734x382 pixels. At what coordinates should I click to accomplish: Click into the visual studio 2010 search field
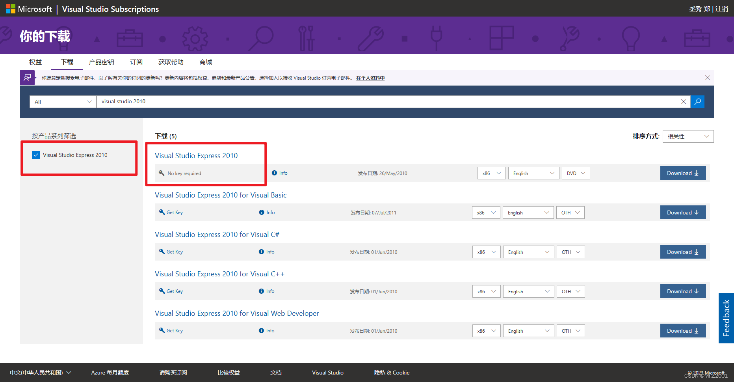click(388, 102)
